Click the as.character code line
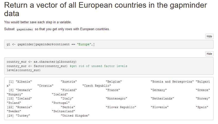Image resolution: width=218 pixels, height=124 pixels. pyautogui.click(x=42, y=62)
